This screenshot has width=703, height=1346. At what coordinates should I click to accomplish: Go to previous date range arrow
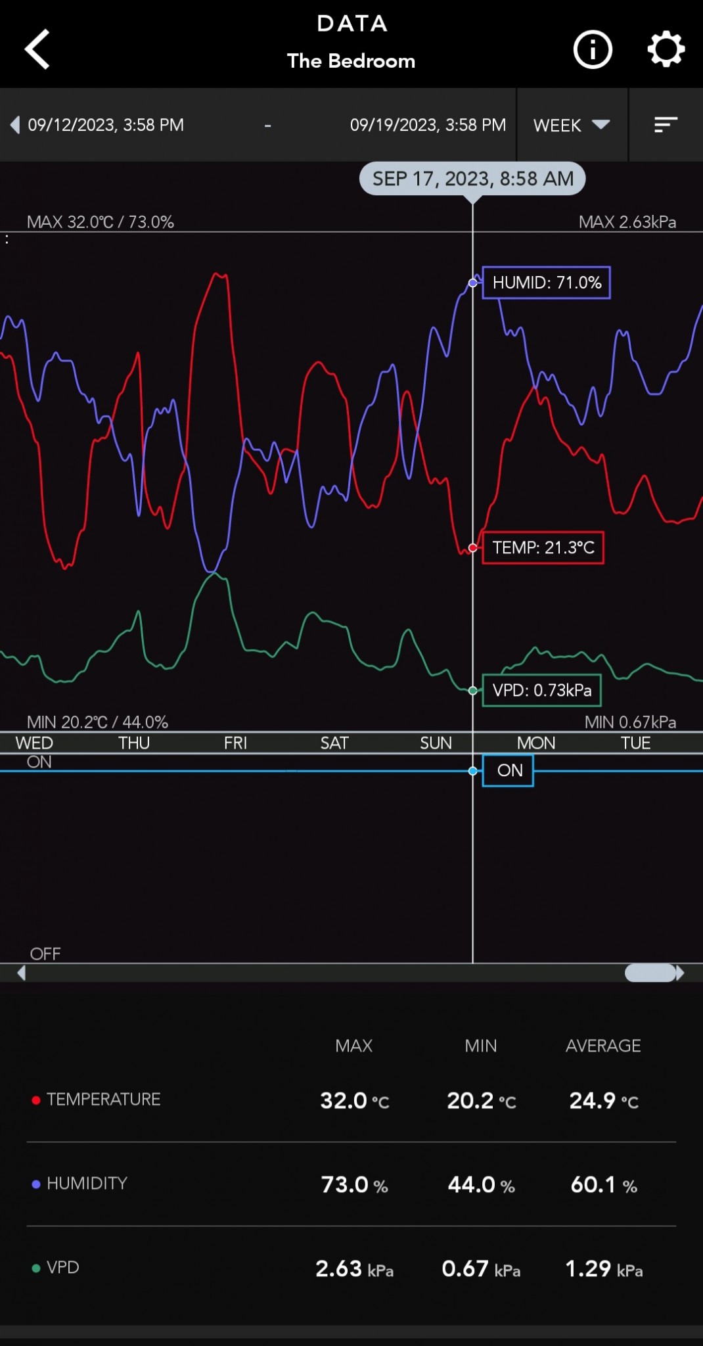(14, 125)
